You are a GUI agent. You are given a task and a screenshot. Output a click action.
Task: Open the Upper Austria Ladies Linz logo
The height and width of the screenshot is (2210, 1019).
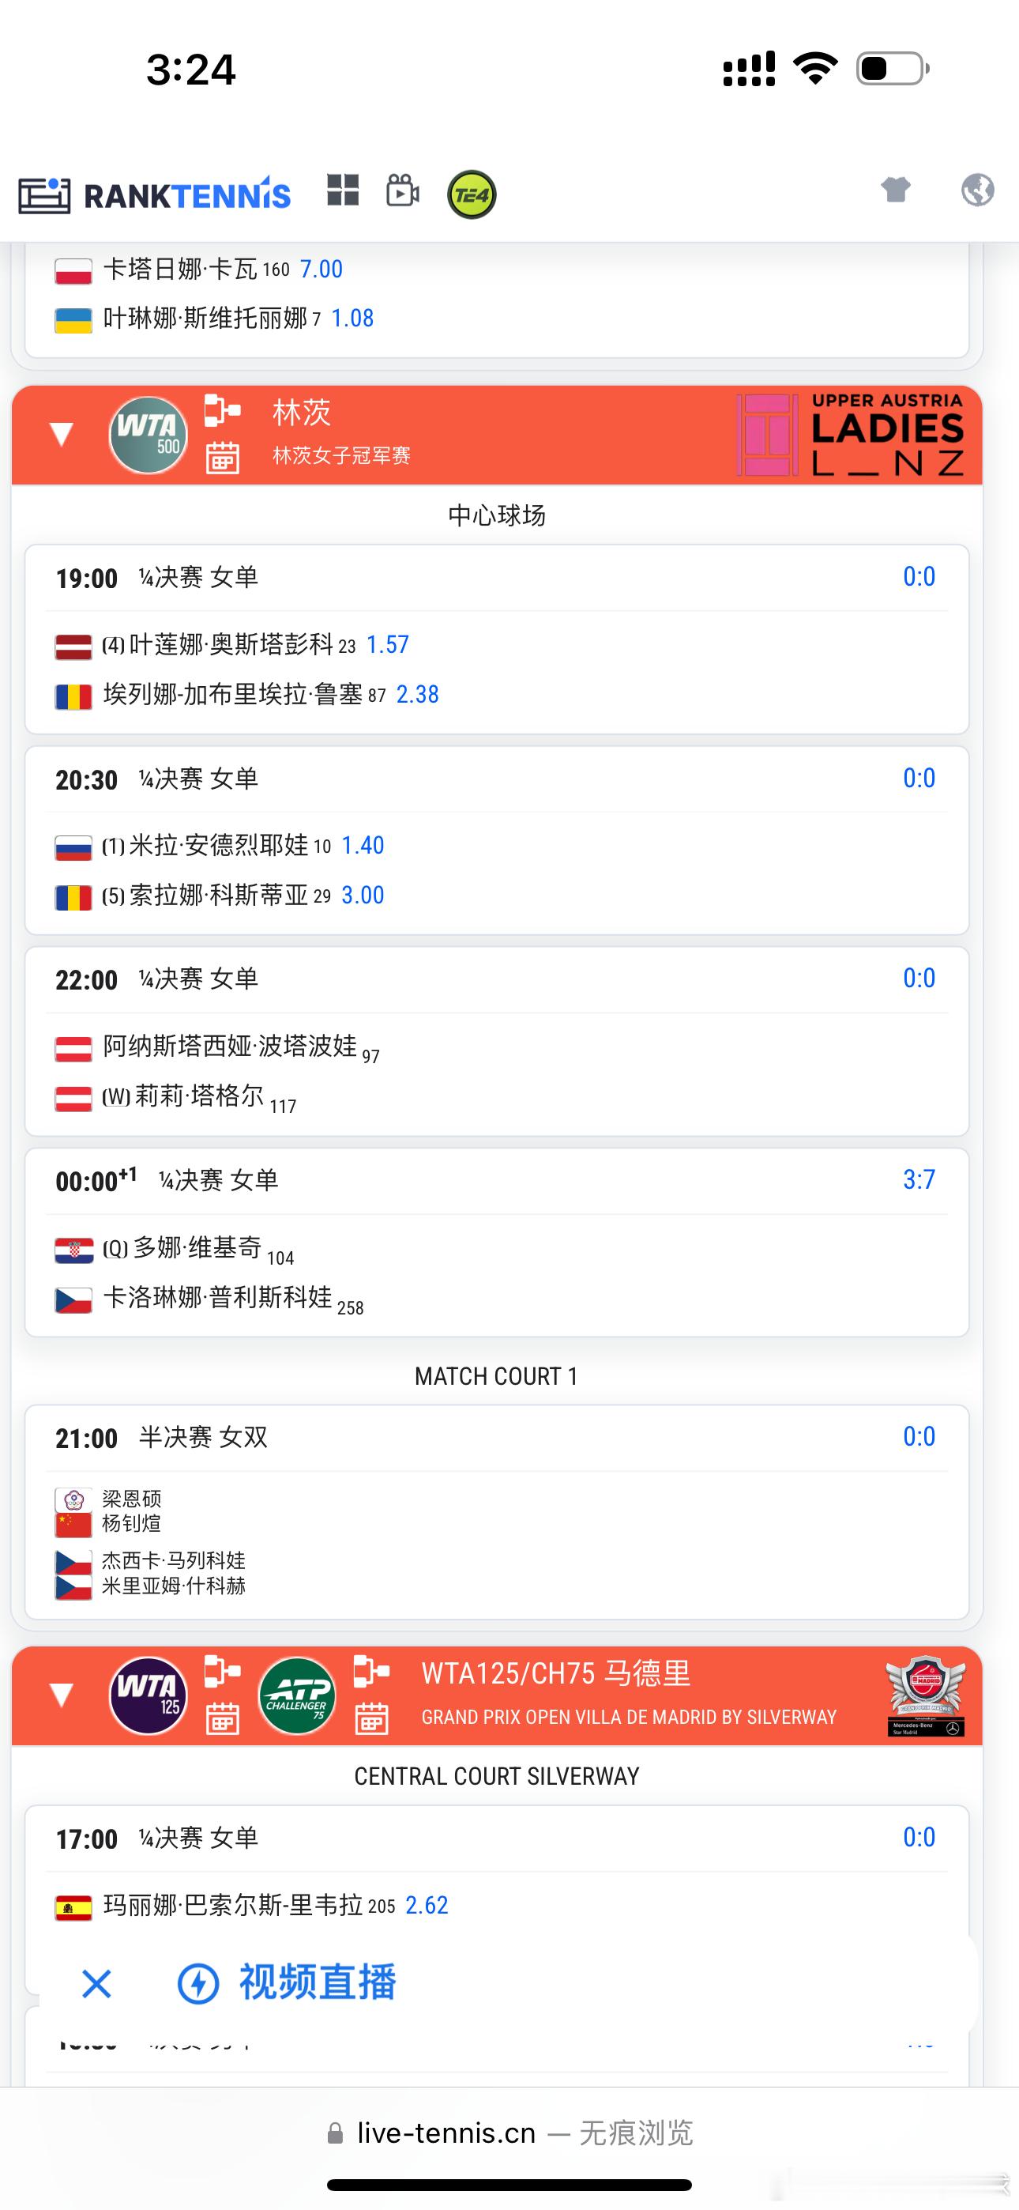(x=851, y=435)
